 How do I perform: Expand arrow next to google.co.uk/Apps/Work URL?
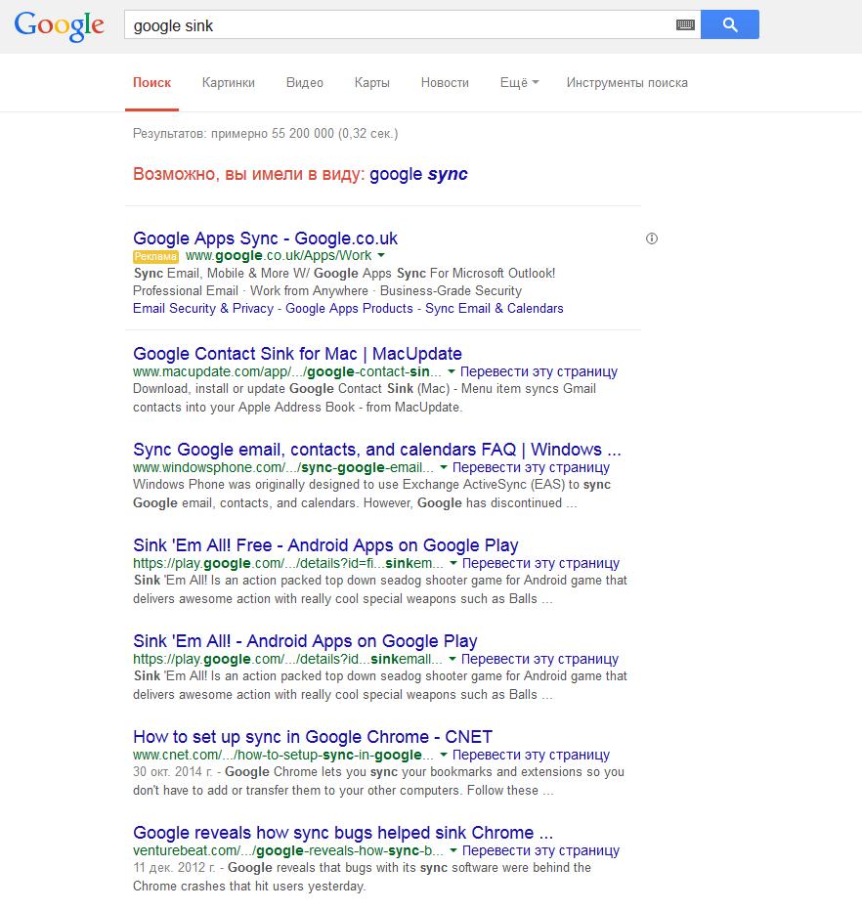point(381,255)
